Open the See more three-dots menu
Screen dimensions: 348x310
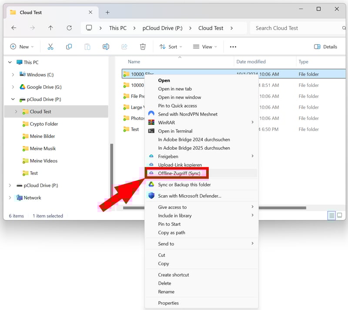(233, 47)
